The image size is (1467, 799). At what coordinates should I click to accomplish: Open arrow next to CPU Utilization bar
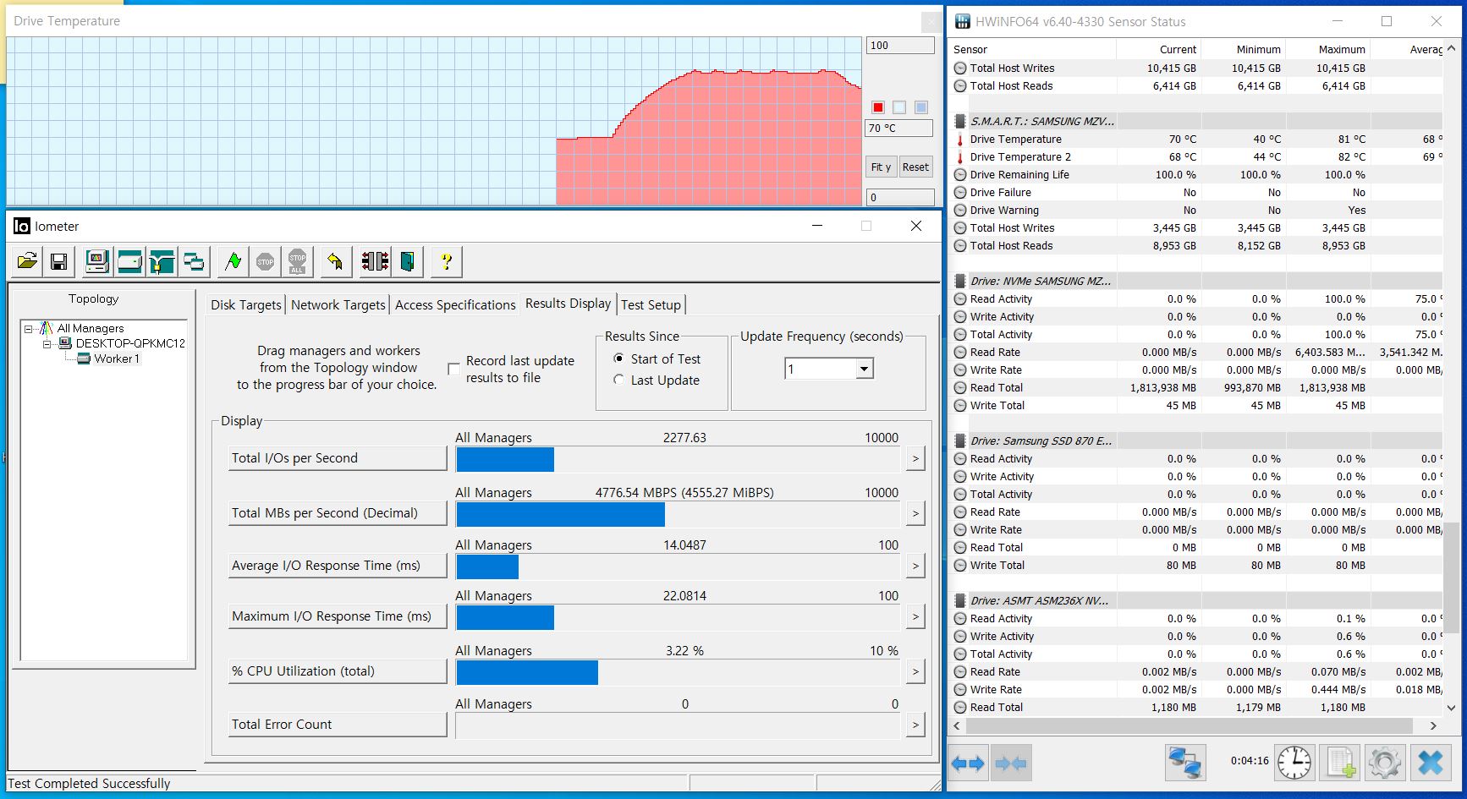[x=915, y=671]
